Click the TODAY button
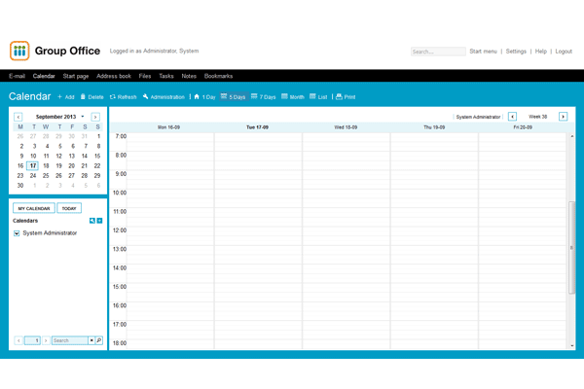584x389 pixels. pyautogui.click(x=69, y=208)
